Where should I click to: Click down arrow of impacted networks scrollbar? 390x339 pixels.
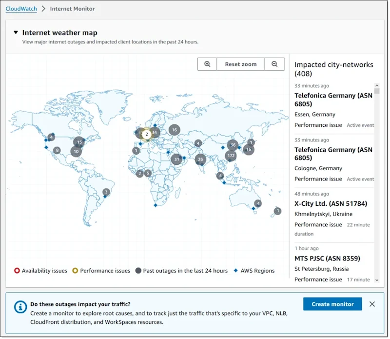377,280
